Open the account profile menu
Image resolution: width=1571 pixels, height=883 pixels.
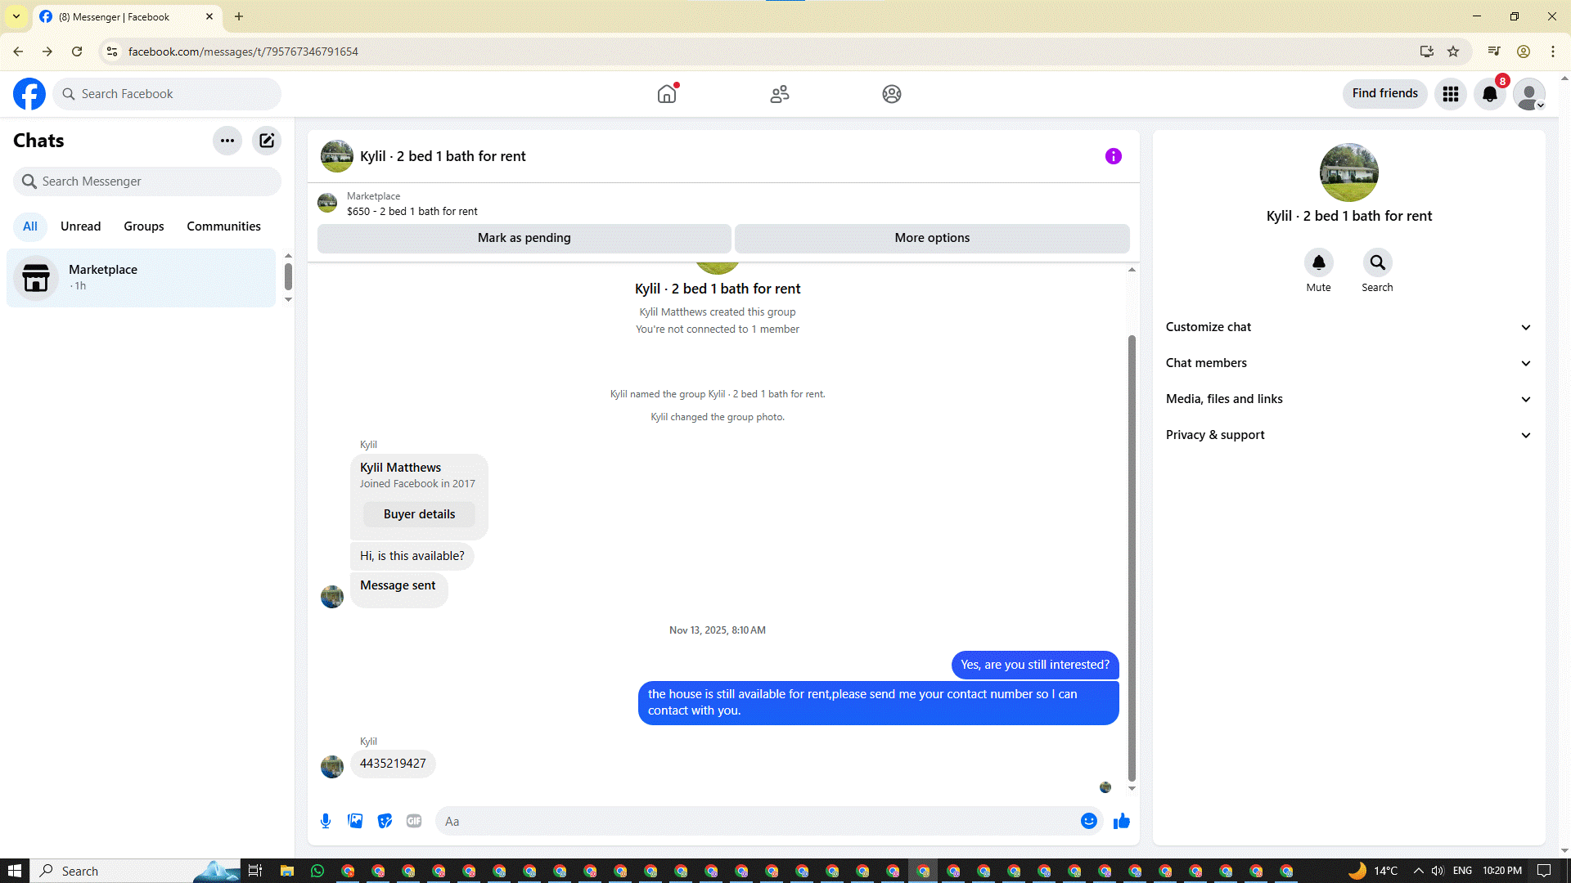pyautogui.click(x=1529, y=94)
